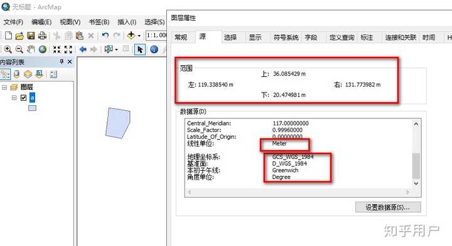Click the greyed Copy icon
The height and width of the screenshot is (246, 452).
coord(68,36)
